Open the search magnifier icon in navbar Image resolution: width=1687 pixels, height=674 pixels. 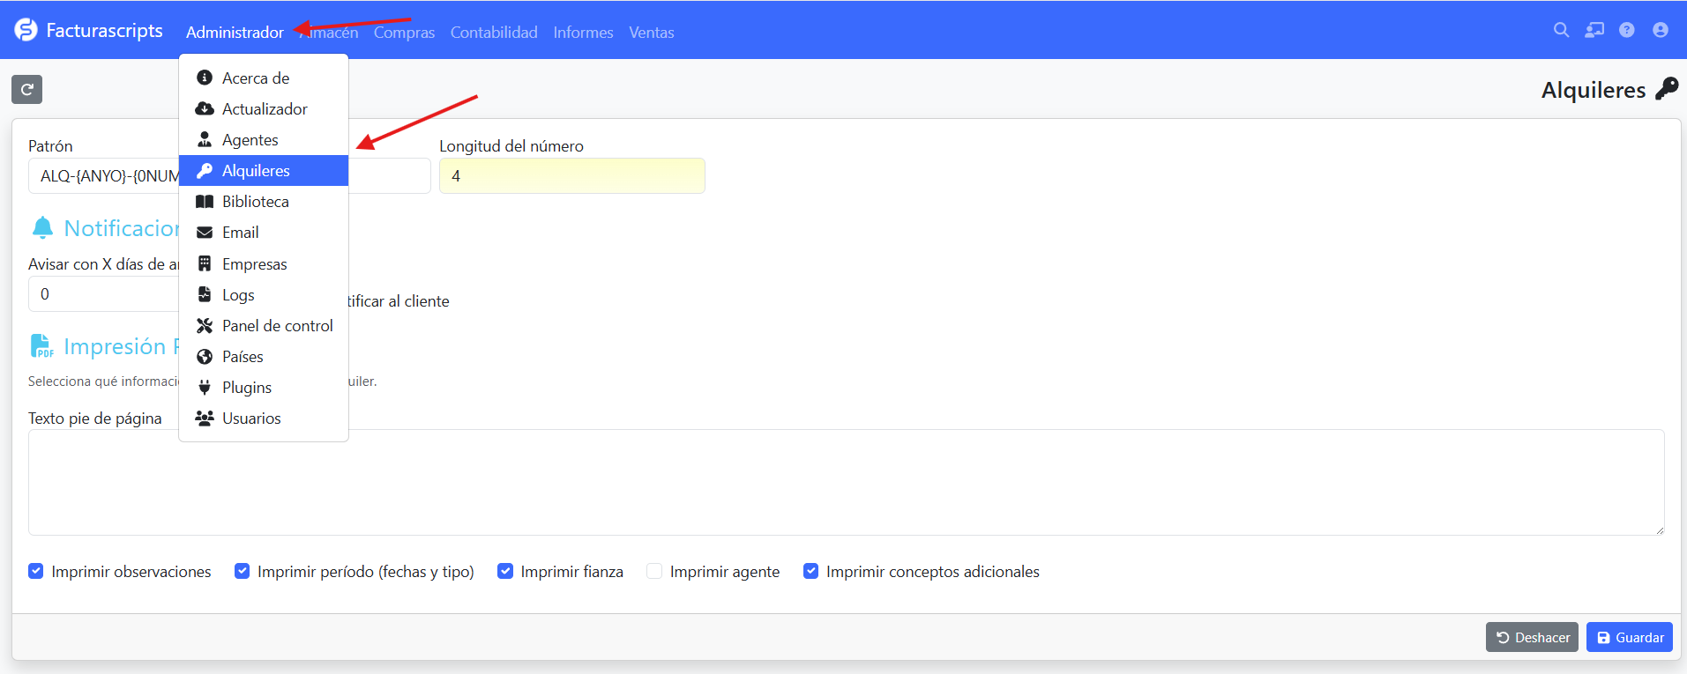tap(1561, 30)
